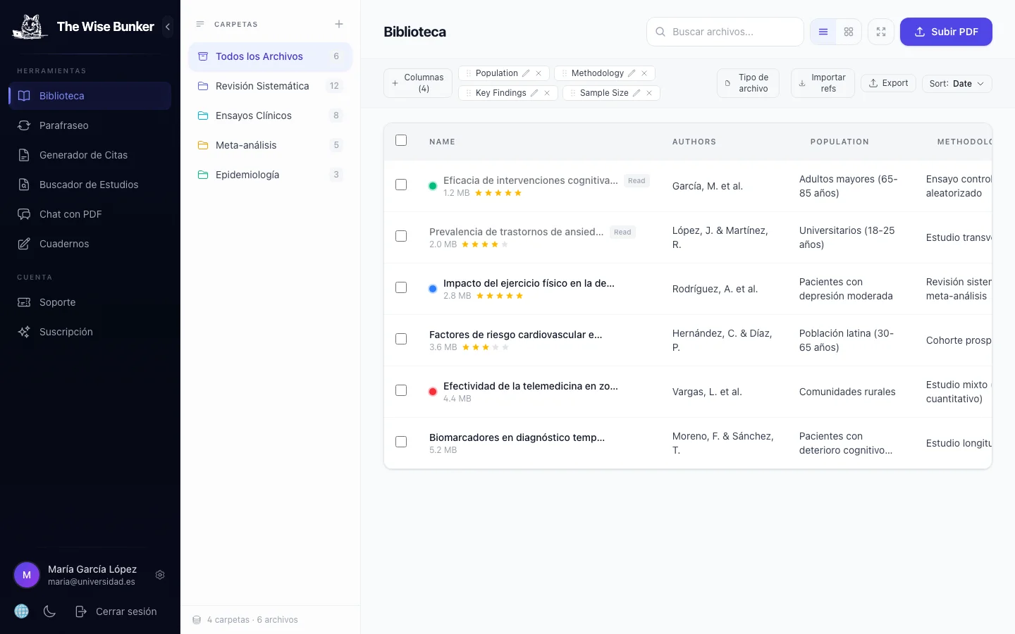Check the 'Impacto del ejercicio físico' row checkbox

pyautogui.click(x=401, y=287)
